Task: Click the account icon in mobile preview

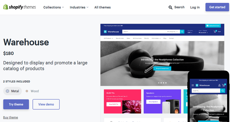Action: point(219,85)
